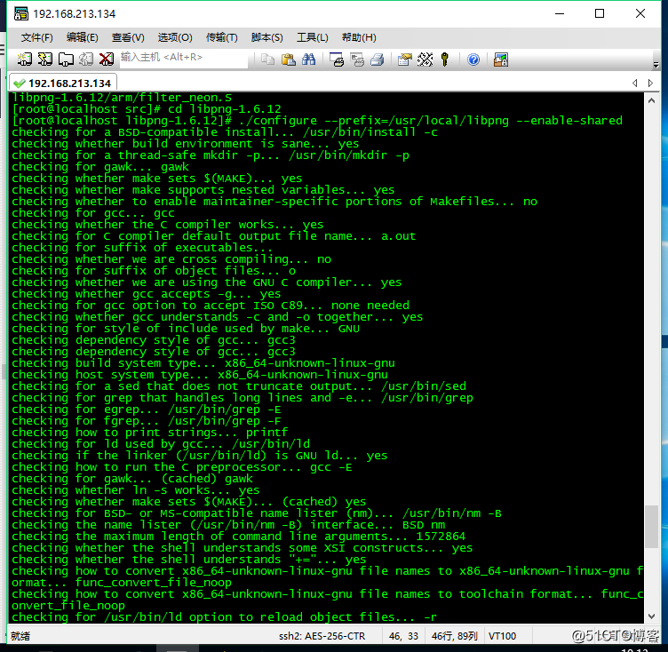The image size is (668, 652).
Task: Click 'cd libpng-1.6.12' command text
Action: pyautogui.click(x=225, y=109)
